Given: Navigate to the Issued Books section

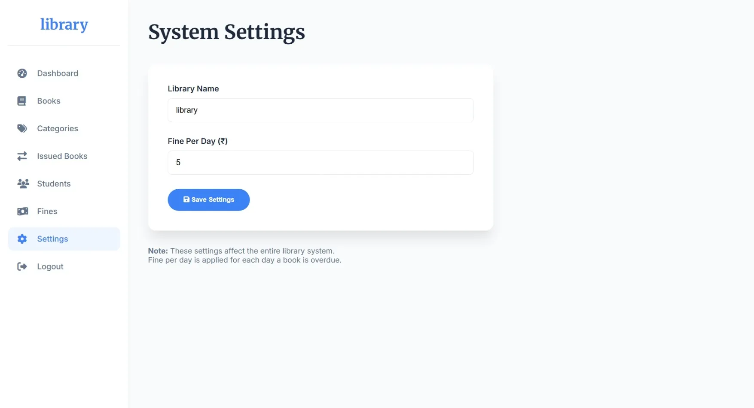Looking at the screenshot, I should pyautogui.click(x=62, y=156).
